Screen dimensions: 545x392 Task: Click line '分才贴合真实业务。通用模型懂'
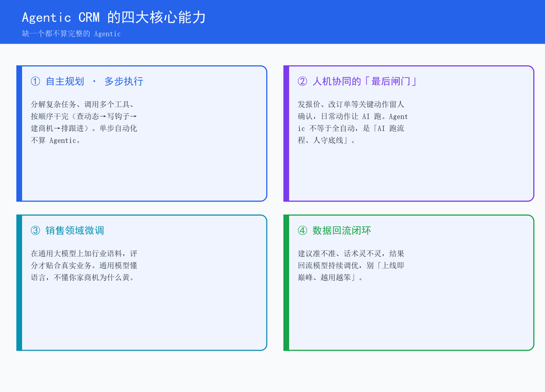click(84, 266)
